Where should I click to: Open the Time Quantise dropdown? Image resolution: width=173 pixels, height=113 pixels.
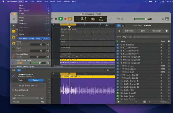25,98
